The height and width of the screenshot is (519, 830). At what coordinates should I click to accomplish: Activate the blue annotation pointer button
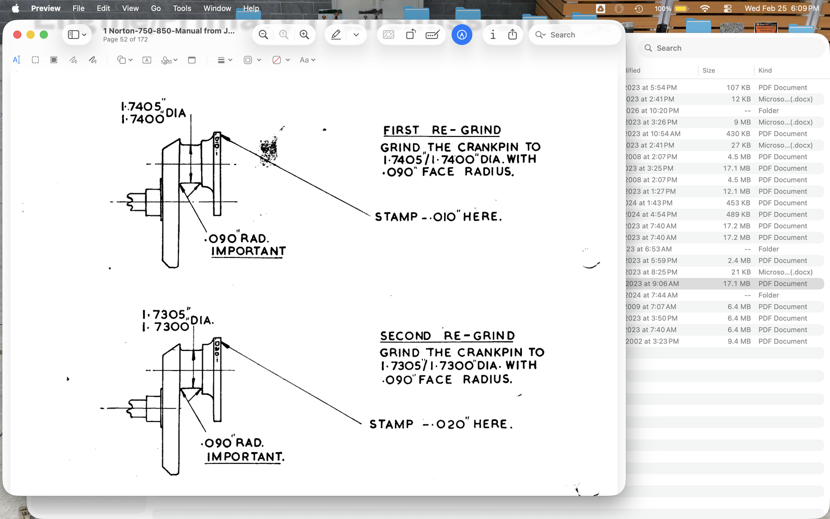pos(462,34)
